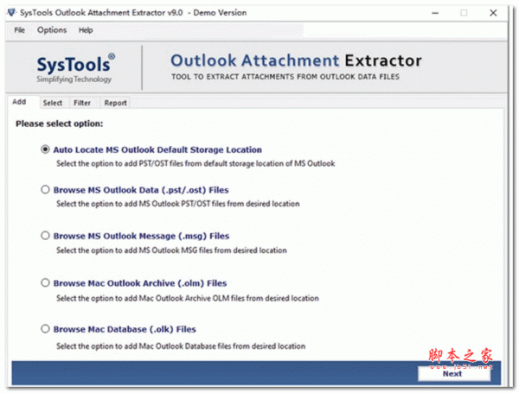Screen dimensions: 519x393
Task: Select Browse MS Outlook Data (.pst/.ost) radio
Action: [45, 189]
